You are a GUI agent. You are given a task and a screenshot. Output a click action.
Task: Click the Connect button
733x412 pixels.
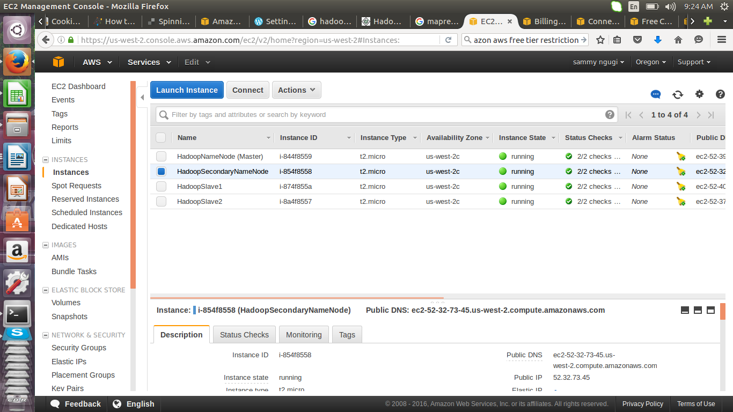pyautogui.click(x=248, y=90)
